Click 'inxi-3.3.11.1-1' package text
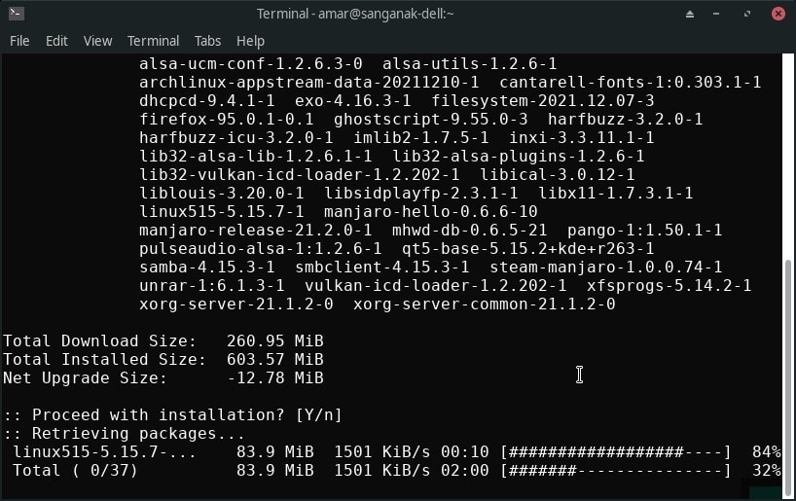The height and width of the screenshot is (501, 796). (x=582, y=137)
